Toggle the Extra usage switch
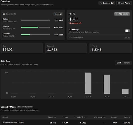 click(127, 31)
